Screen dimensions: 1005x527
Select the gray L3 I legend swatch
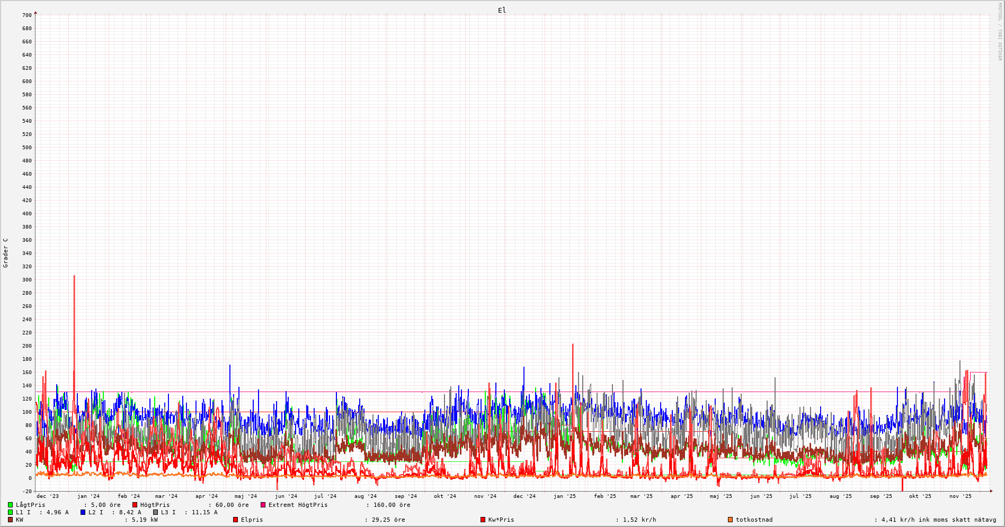tap(155, 512)
